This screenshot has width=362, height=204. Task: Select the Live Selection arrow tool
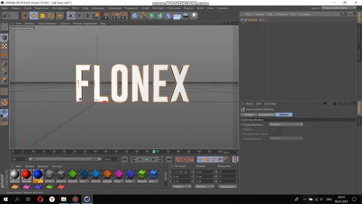[25, 16]
